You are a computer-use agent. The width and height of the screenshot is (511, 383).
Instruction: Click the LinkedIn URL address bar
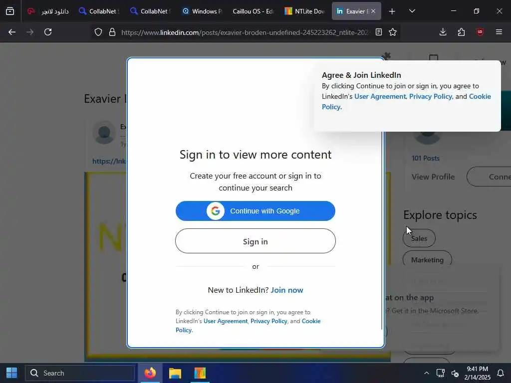[245, 32]
